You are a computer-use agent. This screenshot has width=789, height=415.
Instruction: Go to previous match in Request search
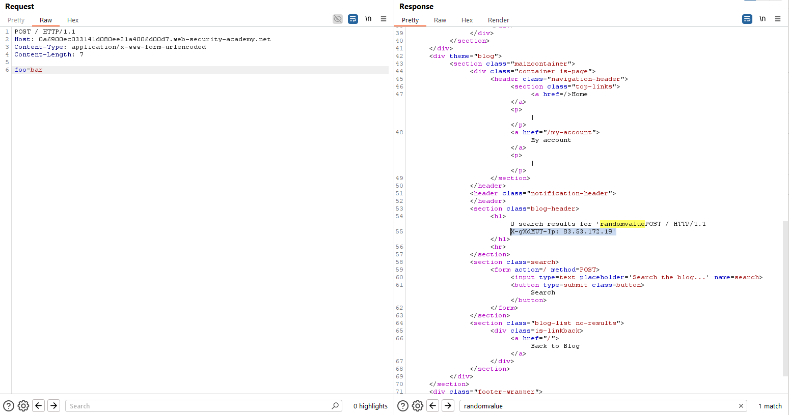38,406
